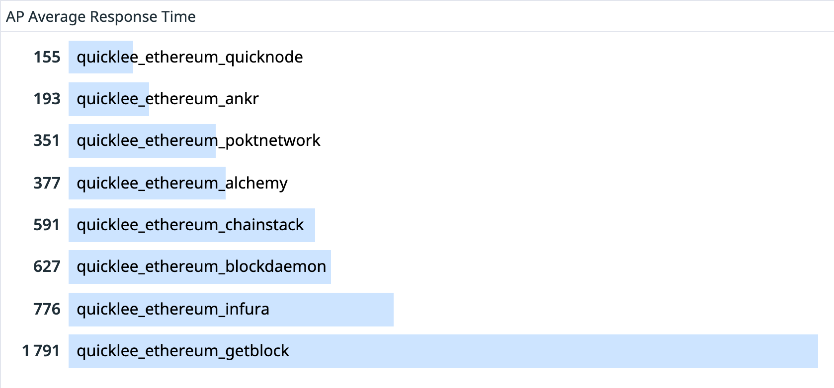Click the value 193 for ankr
Viewport: 834px width, 388px height.
(47, 99)
